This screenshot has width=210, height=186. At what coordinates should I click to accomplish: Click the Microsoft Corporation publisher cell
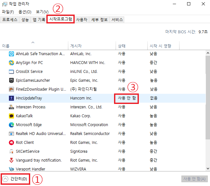coord(89,125)
